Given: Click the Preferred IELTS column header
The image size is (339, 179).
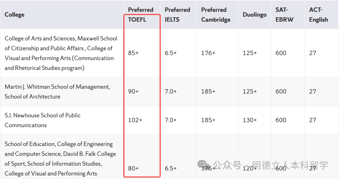Looking at the screenshot, I should coord(177,14).
